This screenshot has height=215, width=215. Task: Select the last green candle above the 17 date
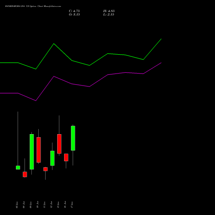pos(73,138)
